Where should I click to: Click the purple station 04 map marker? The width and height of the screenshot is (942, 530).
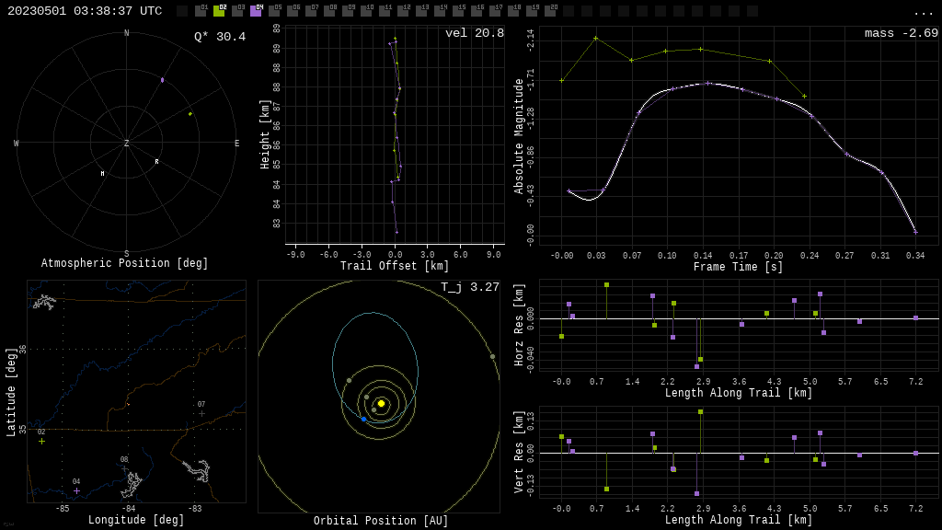pos(76,491)
